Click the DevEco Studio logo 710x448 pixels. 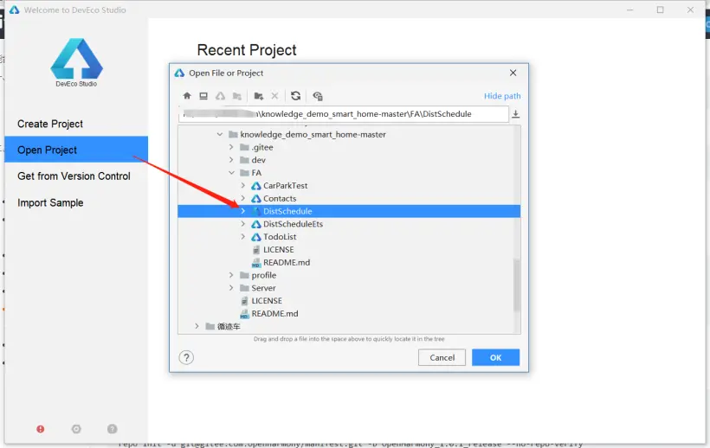tap(76, 62)
